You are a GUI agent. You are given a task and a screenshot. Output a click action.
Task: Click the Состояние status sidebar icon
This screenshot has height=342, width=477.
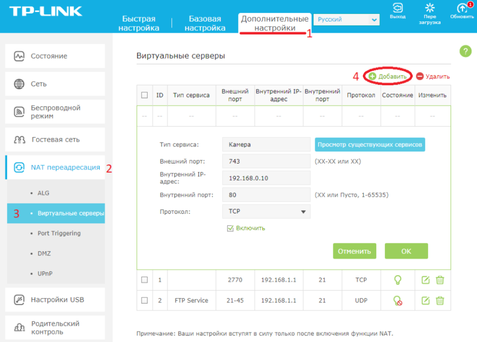(x=19, y=56)
